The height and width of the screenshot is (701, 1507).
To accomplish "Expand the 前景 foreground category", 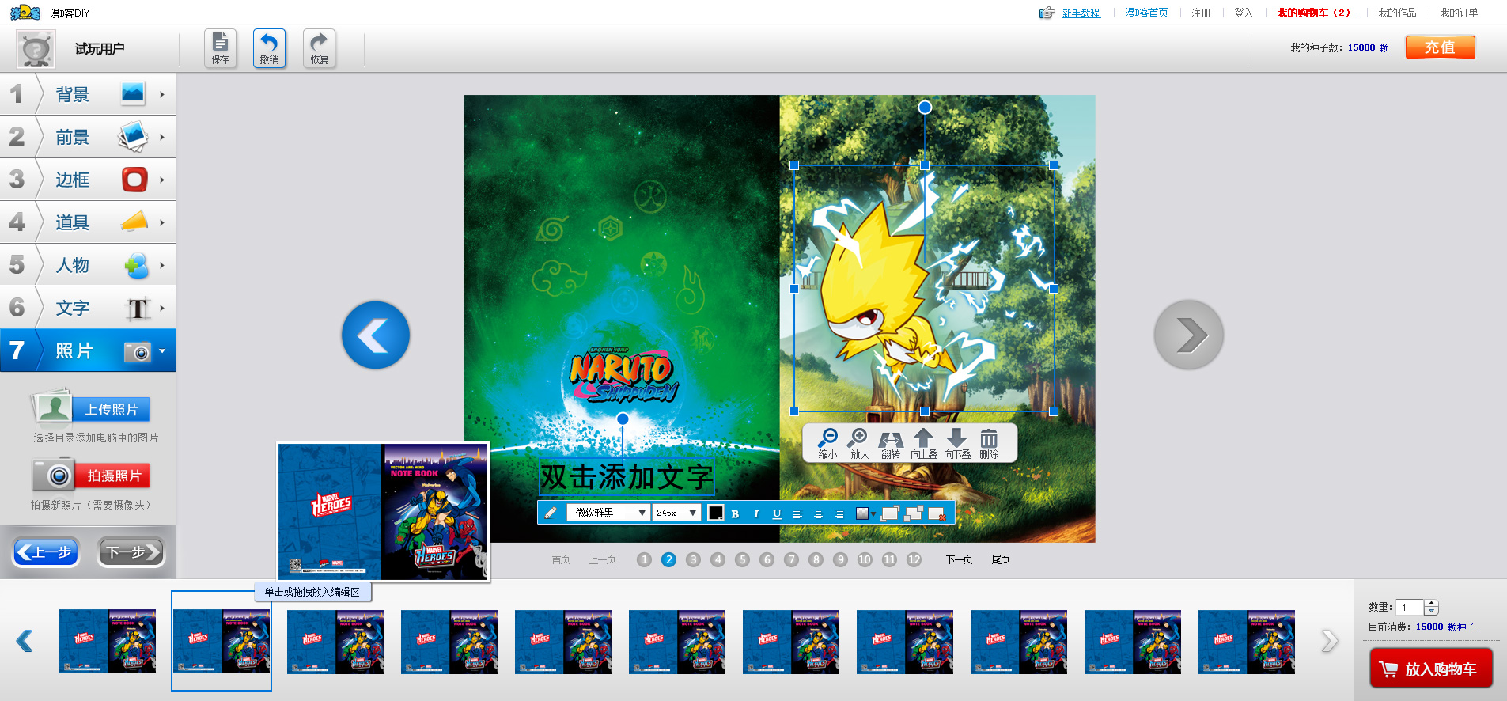I will [88, 137].
